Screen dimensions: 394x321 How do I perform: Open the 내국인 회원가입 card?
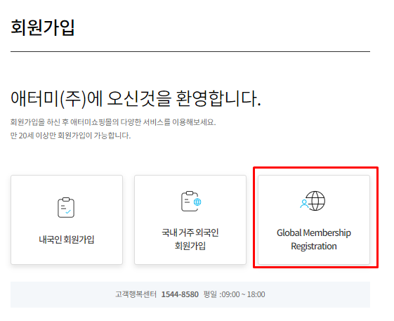tap(67, 220)
